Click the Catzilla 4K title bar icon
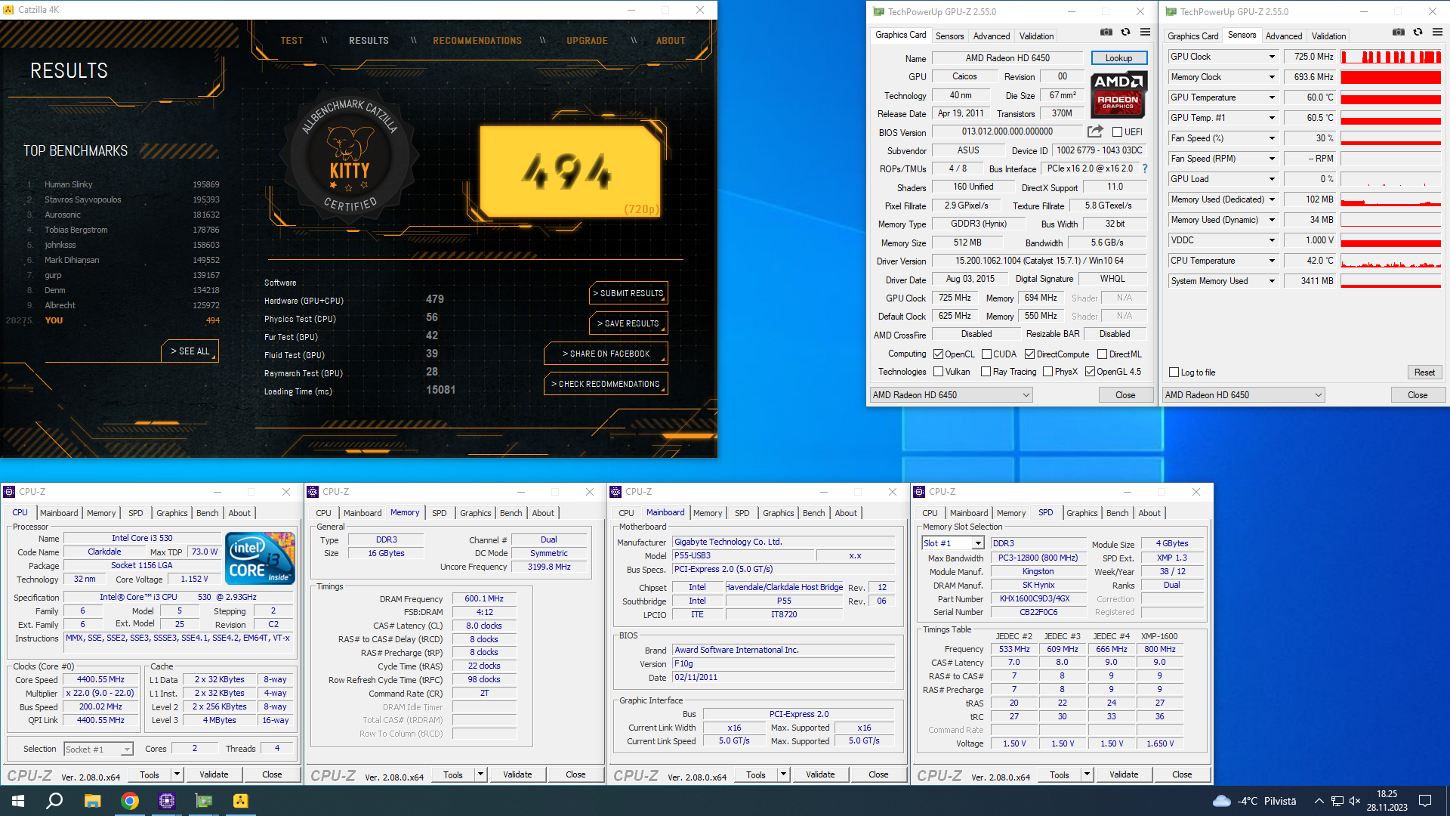The width and height of the screenshot is (1450, 816). click(x=8, y=10)
